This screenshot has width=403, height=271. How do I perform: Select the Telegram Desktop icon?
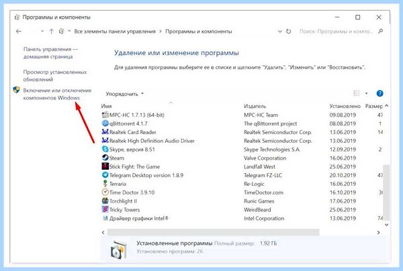(x=105, y=175)
